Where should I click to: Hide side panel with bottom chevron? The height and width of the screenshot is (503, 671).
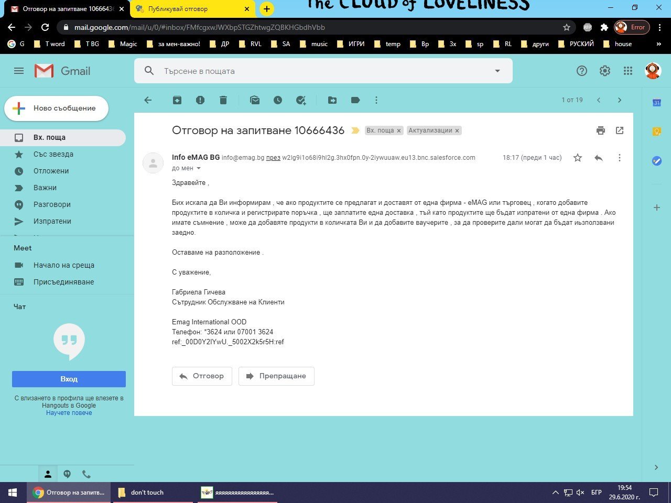pyautogui.click(x=656, y=467)
